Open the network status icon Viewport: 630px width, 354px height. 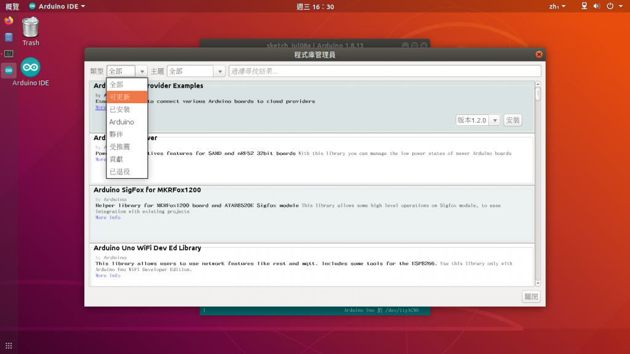[584, 6]
